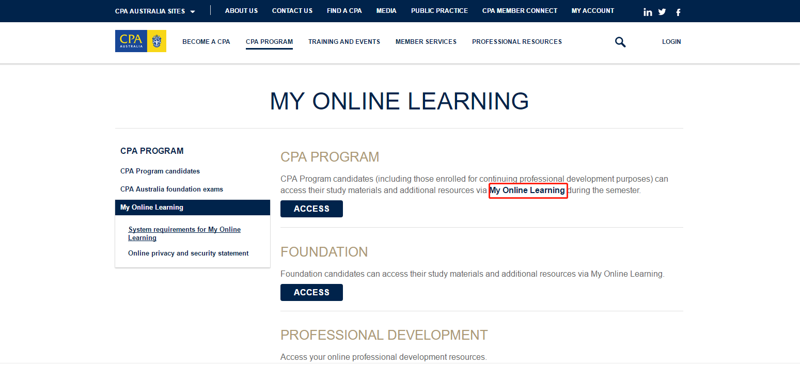
Task: Open Find a CPA
Action: pos(344,11)
